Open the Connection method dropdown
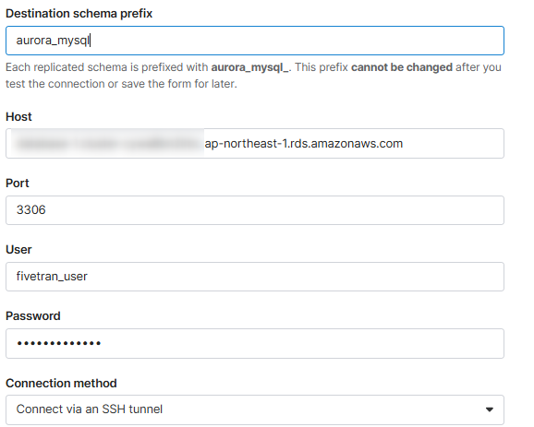The height and width of the screenshot is (427, 534). pos(255,409)
